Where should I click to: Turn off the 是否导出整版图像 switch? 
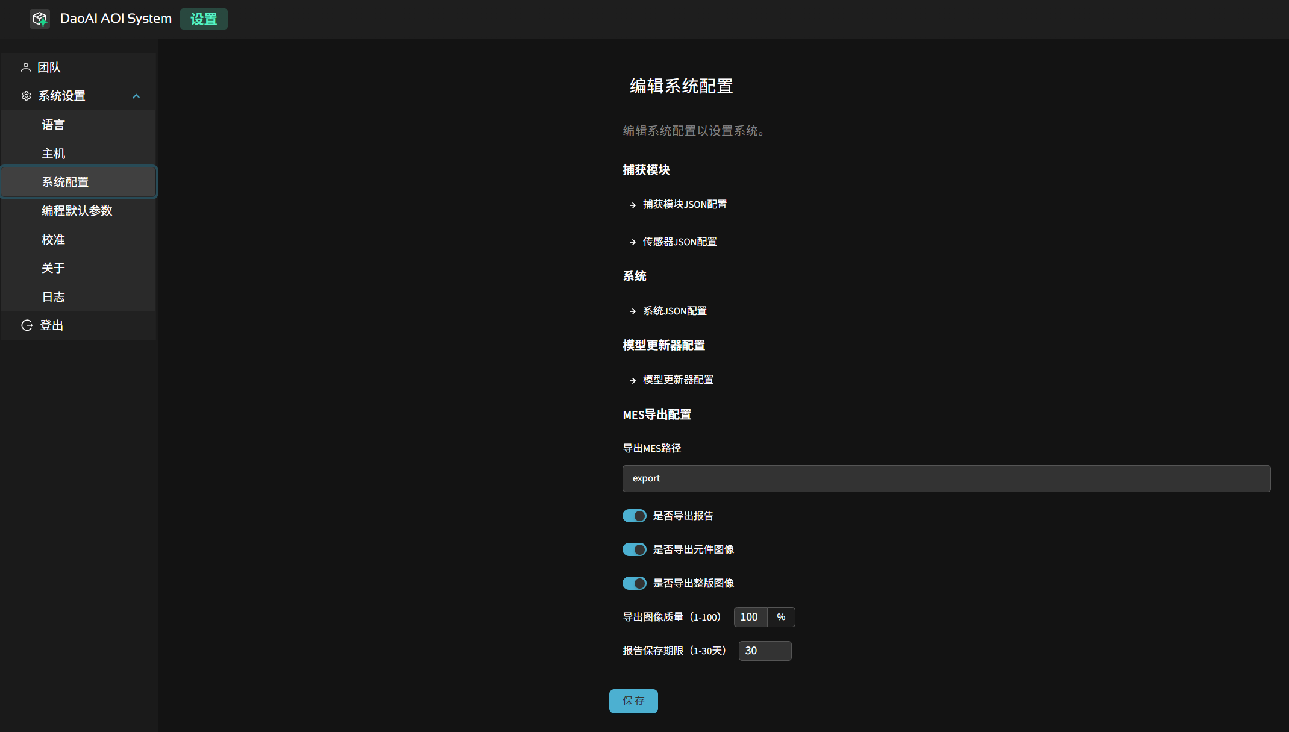pos(634,583)
